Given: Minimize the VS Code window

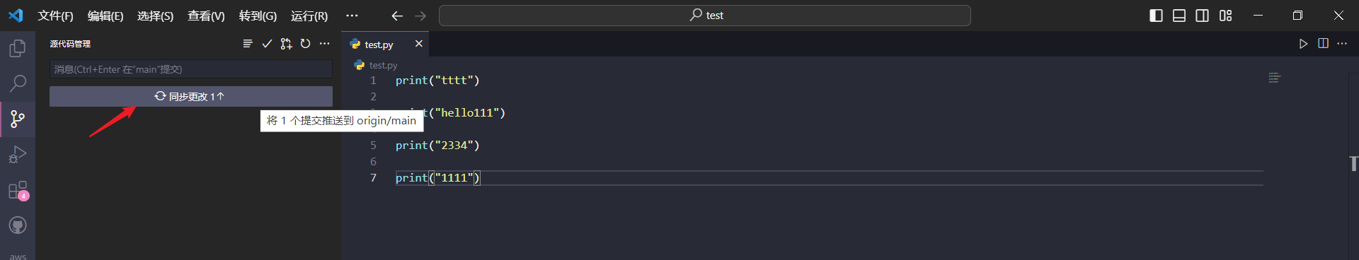Looking at the screenshot, I should tap(1258, 16).
